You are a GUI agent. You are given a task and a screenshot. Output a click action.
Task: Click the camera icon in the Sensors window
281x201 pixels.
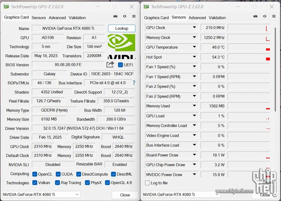pos(255,16)
